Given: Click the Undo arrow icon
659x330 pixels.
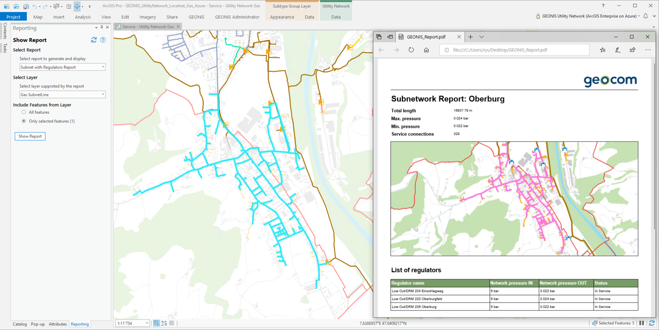Looking at the screenshot, I should coord(34,6).
